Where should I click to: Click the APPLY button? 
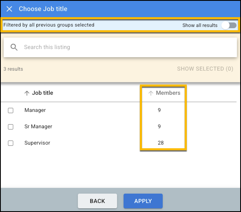(x=143, y=201)
